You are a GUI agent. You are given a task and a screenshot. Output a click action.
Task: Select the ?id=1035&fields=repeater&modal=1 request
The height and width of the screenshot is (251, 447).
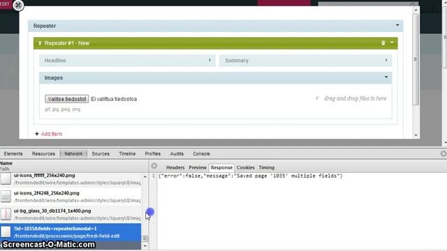71,232
